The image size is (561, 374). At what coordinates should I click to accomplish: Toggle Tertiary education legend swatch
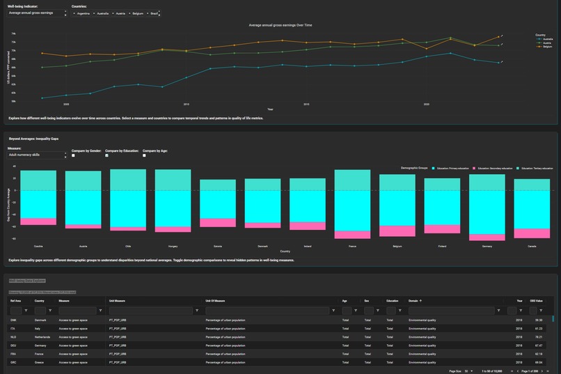(x=518, y=169)
